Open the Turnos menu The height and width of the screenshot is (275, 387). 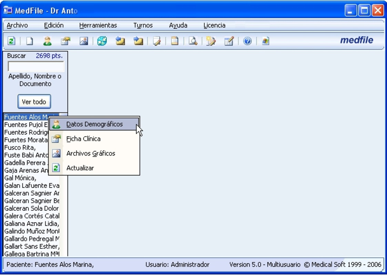click(x=143, y=25)
